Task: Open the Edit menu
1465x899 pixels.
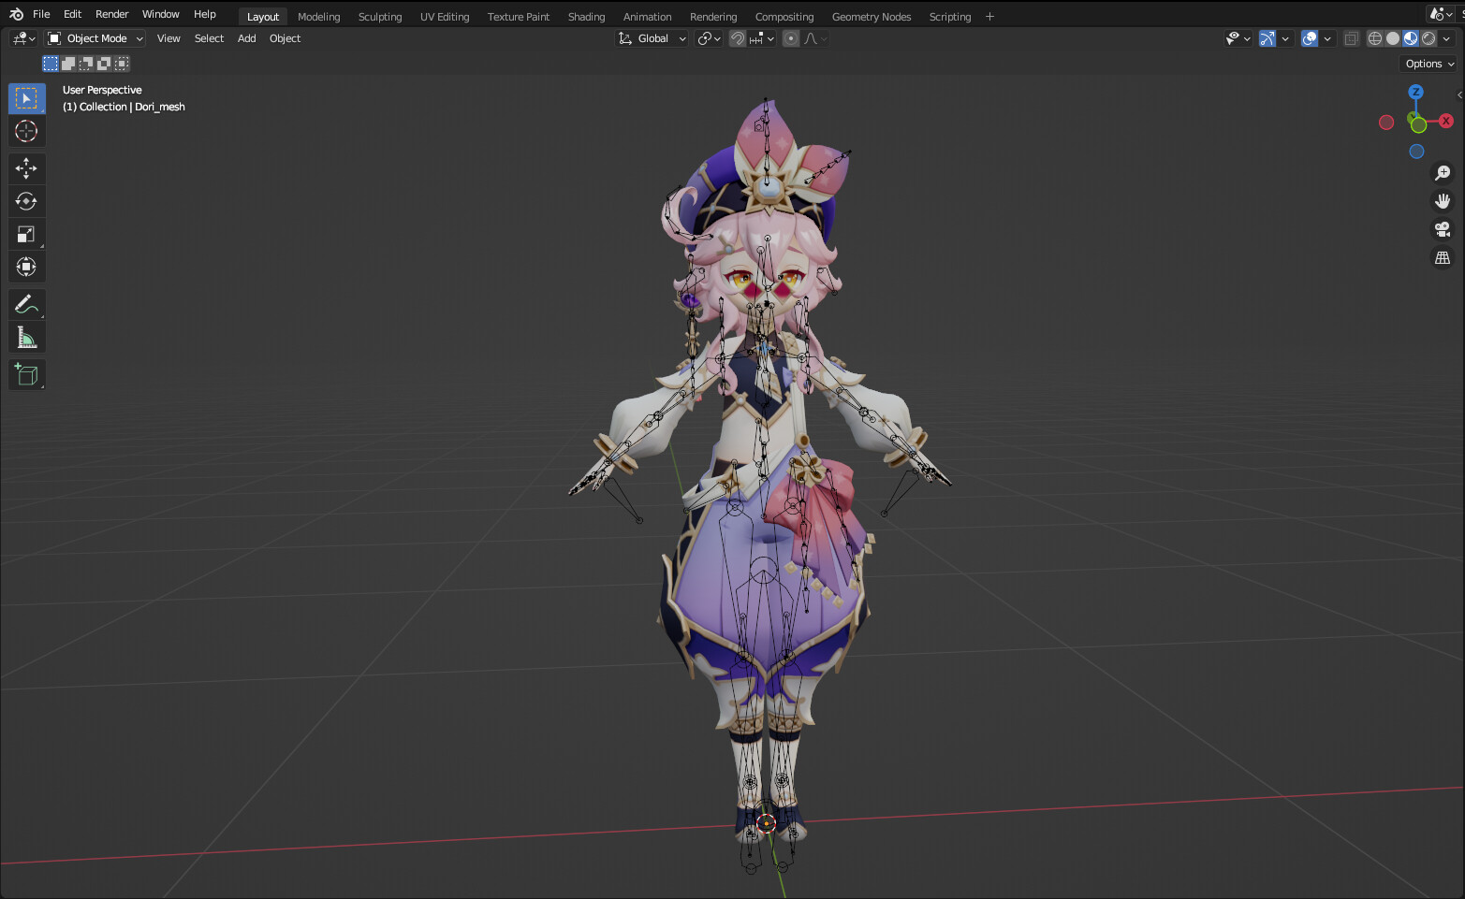Action: point(72,14)
